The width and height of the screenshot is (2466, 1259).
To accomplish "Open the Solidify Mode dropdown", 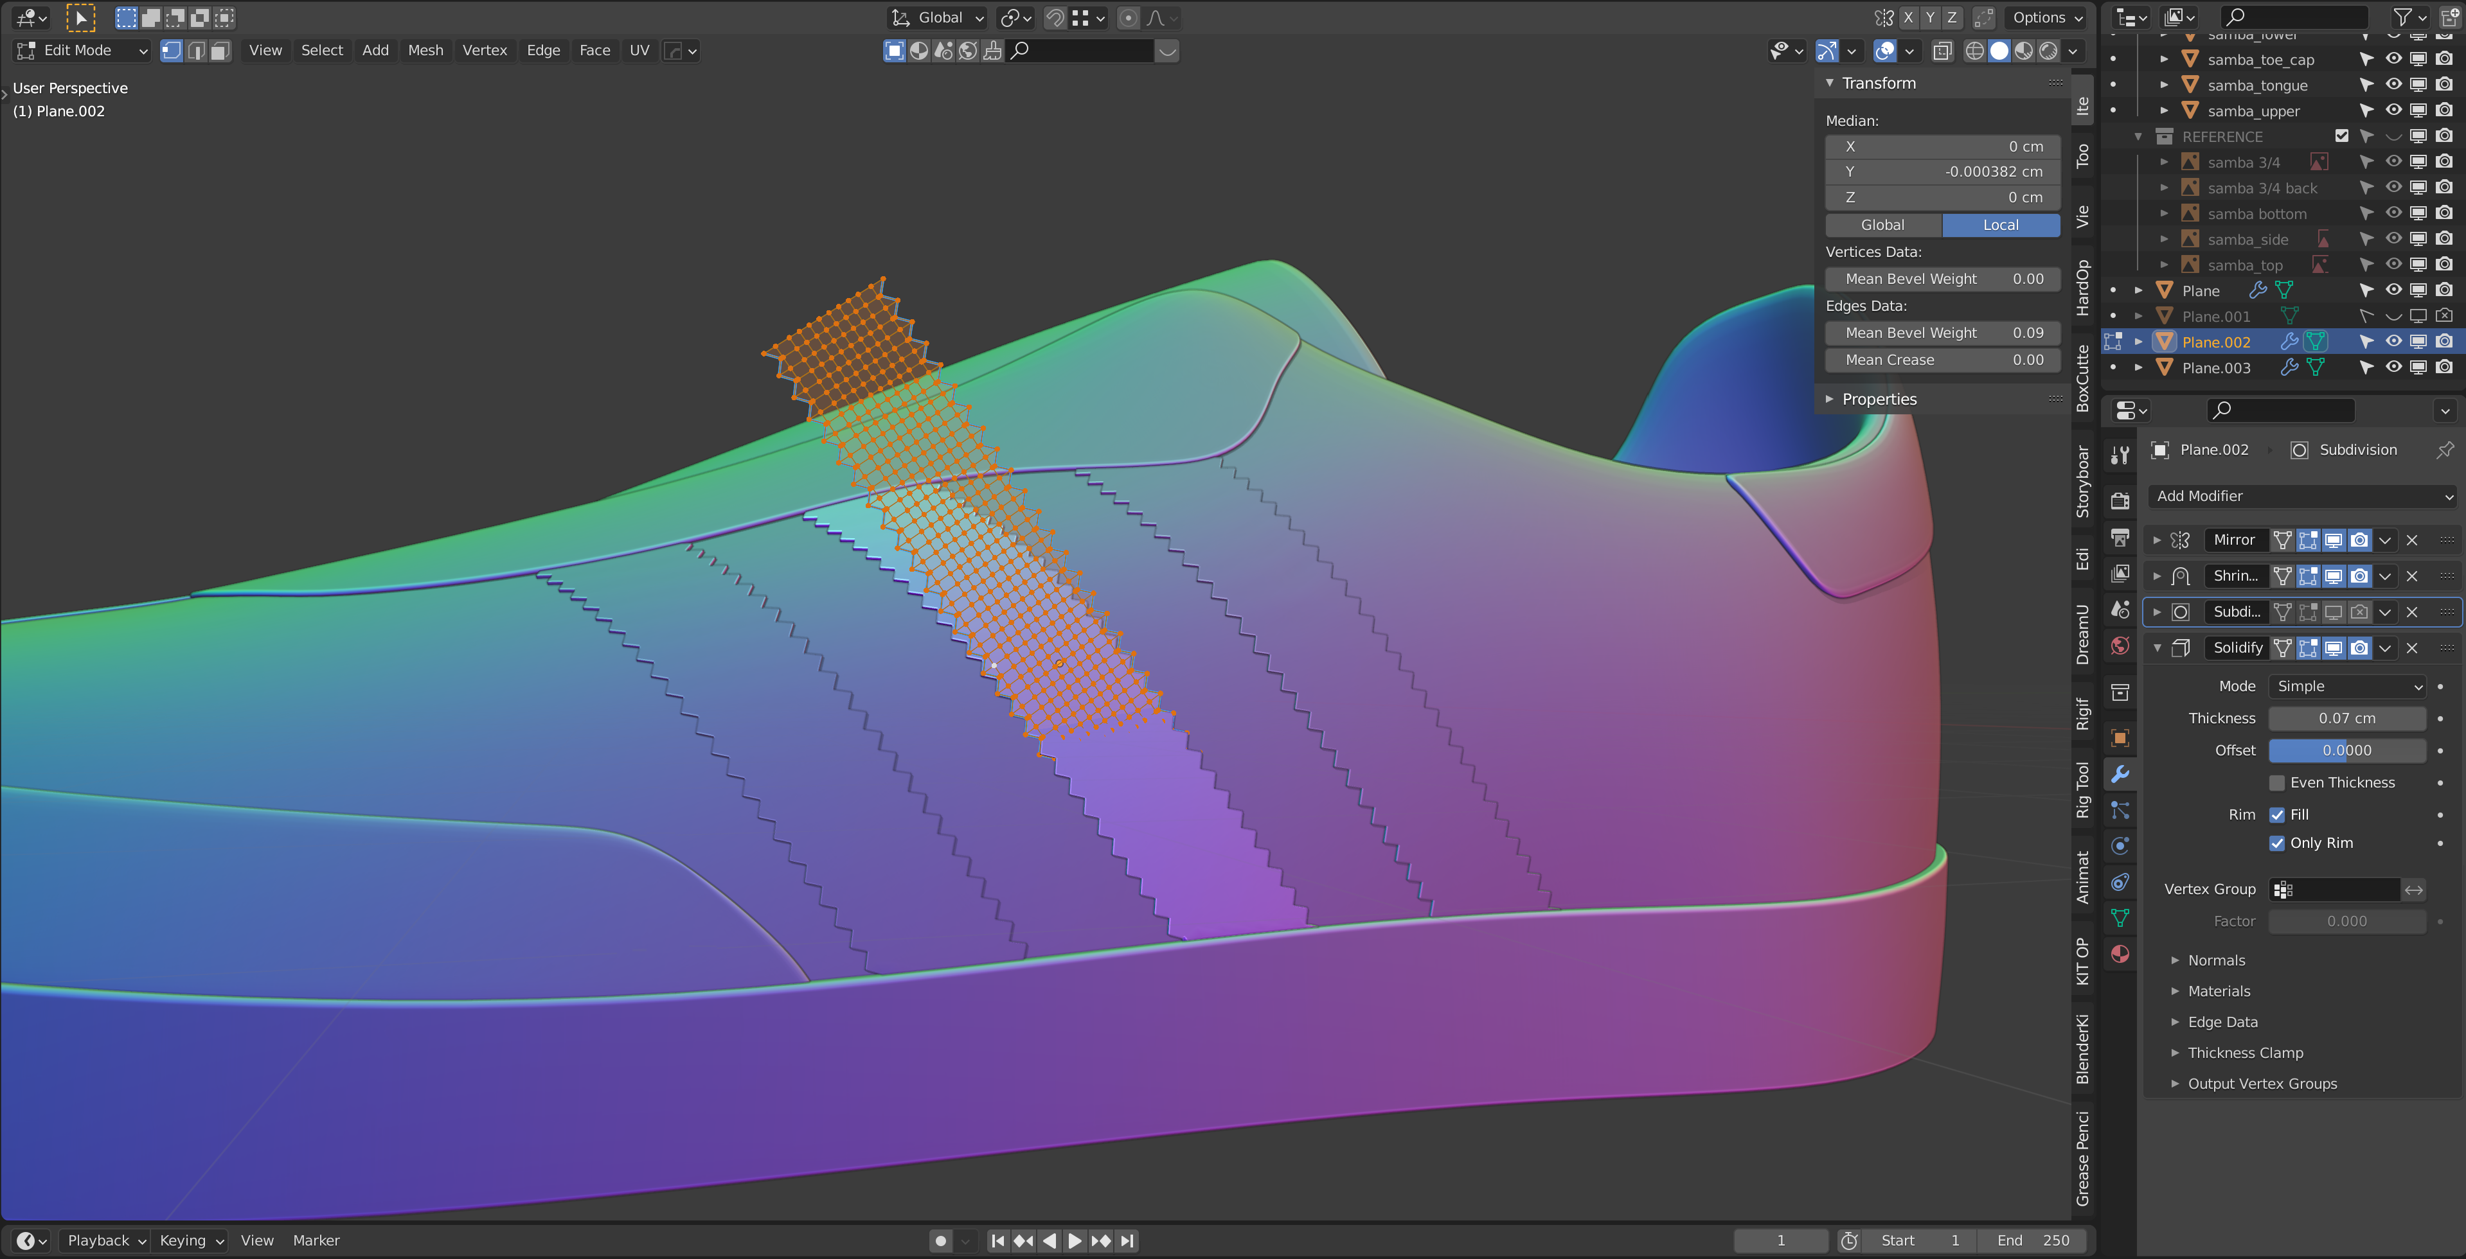I will tap(2348, 686).
